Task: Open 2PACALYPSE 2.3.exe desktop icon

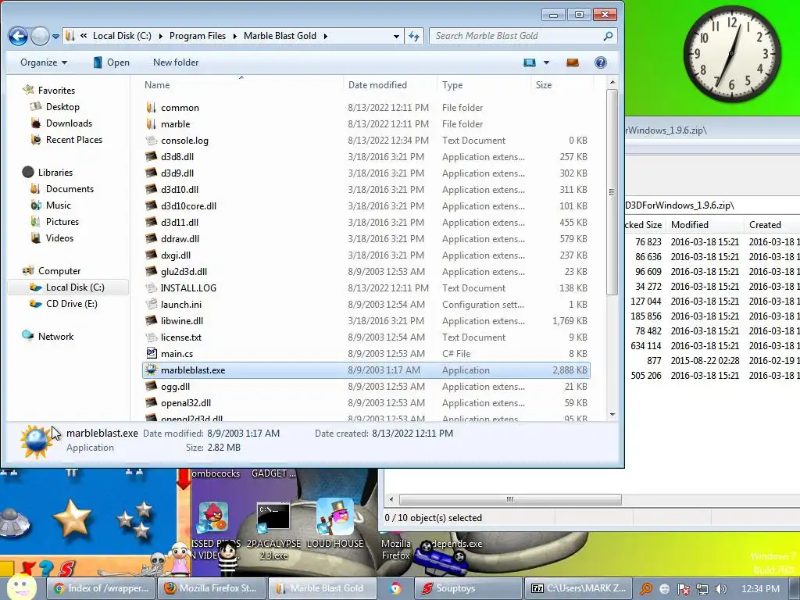Action: pyautogui.click(x=273, y=530)
